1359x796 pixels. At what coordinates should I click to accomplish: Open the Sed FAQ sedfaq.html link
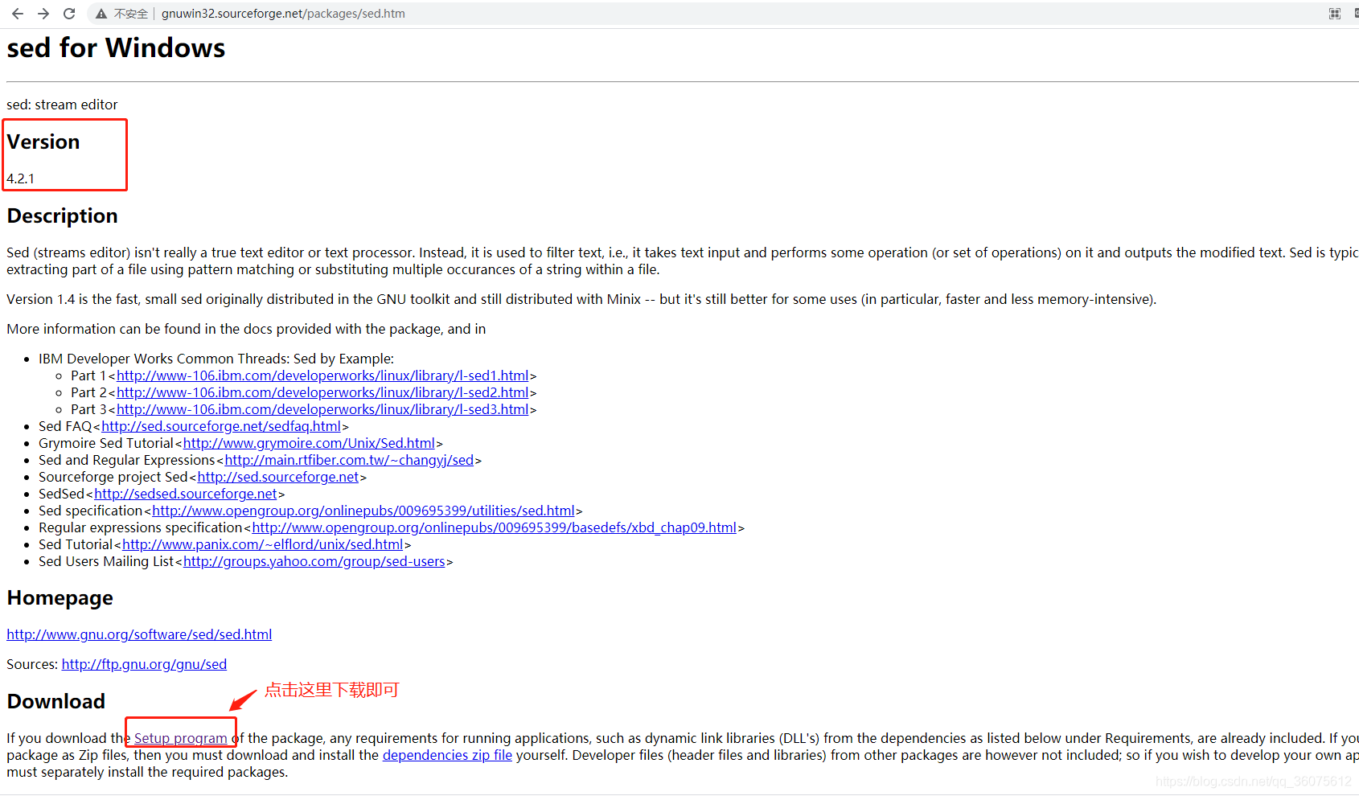tap(221, 426)
